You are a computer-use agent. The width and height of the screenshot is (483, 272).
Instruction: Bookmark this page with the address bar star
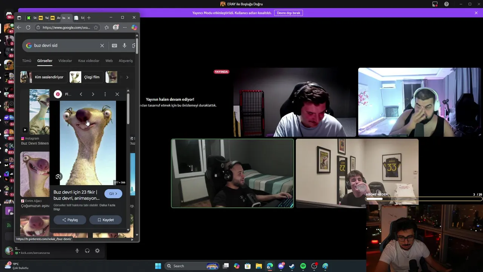coord(96,27)
